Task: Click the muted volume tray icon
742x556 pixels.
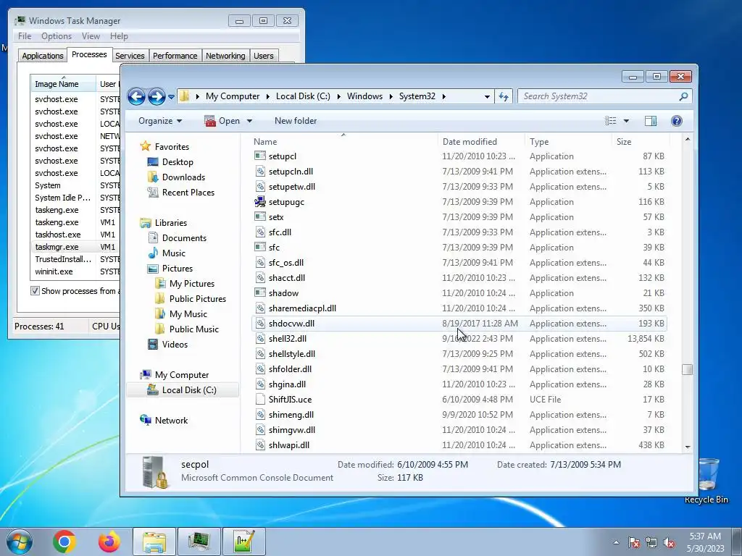Action: [669, 543]
